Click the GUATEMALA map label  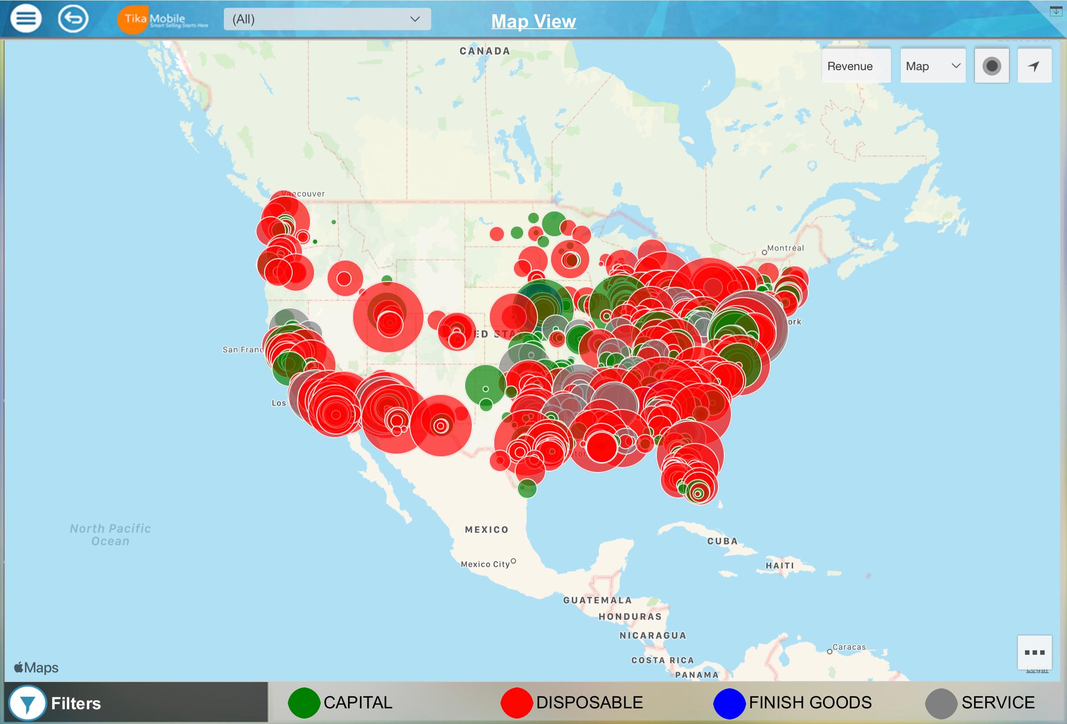(597, 601)
